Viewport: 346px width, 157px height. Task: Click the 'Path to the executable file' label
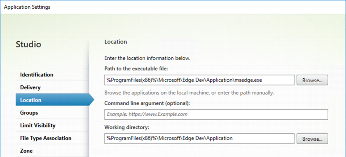pos(136,69)
